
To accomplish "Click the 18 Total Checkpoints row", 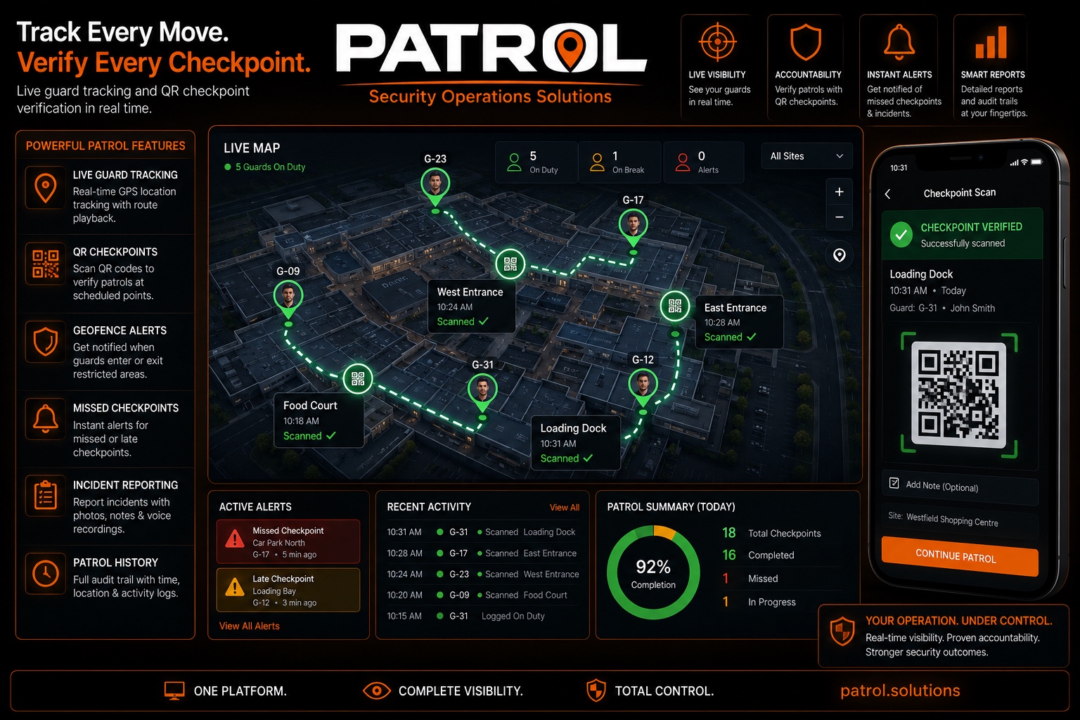I will 780,533.
